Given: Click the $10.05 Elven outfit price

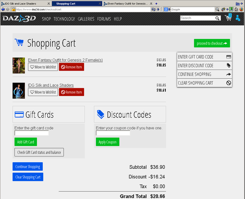Looking at the screenshot, I should 161,65.
